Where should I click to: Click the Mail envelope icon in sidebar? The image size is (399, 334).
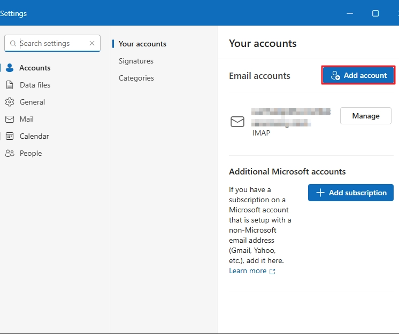tap(10, 119)
